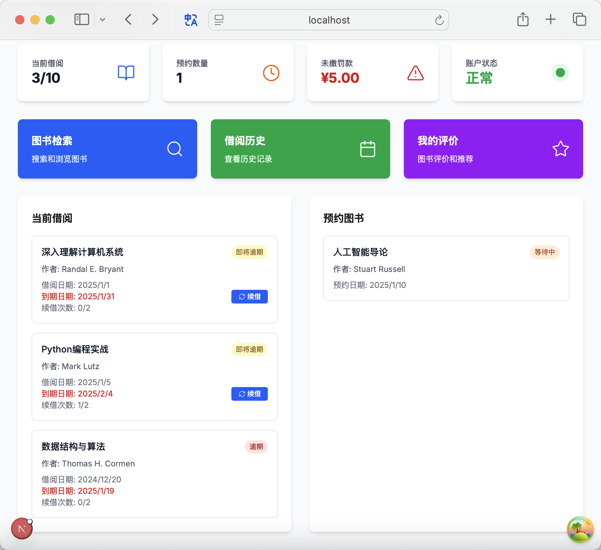Click the 逾期 badge on 数据结构与算法

[x=256, y=447]
